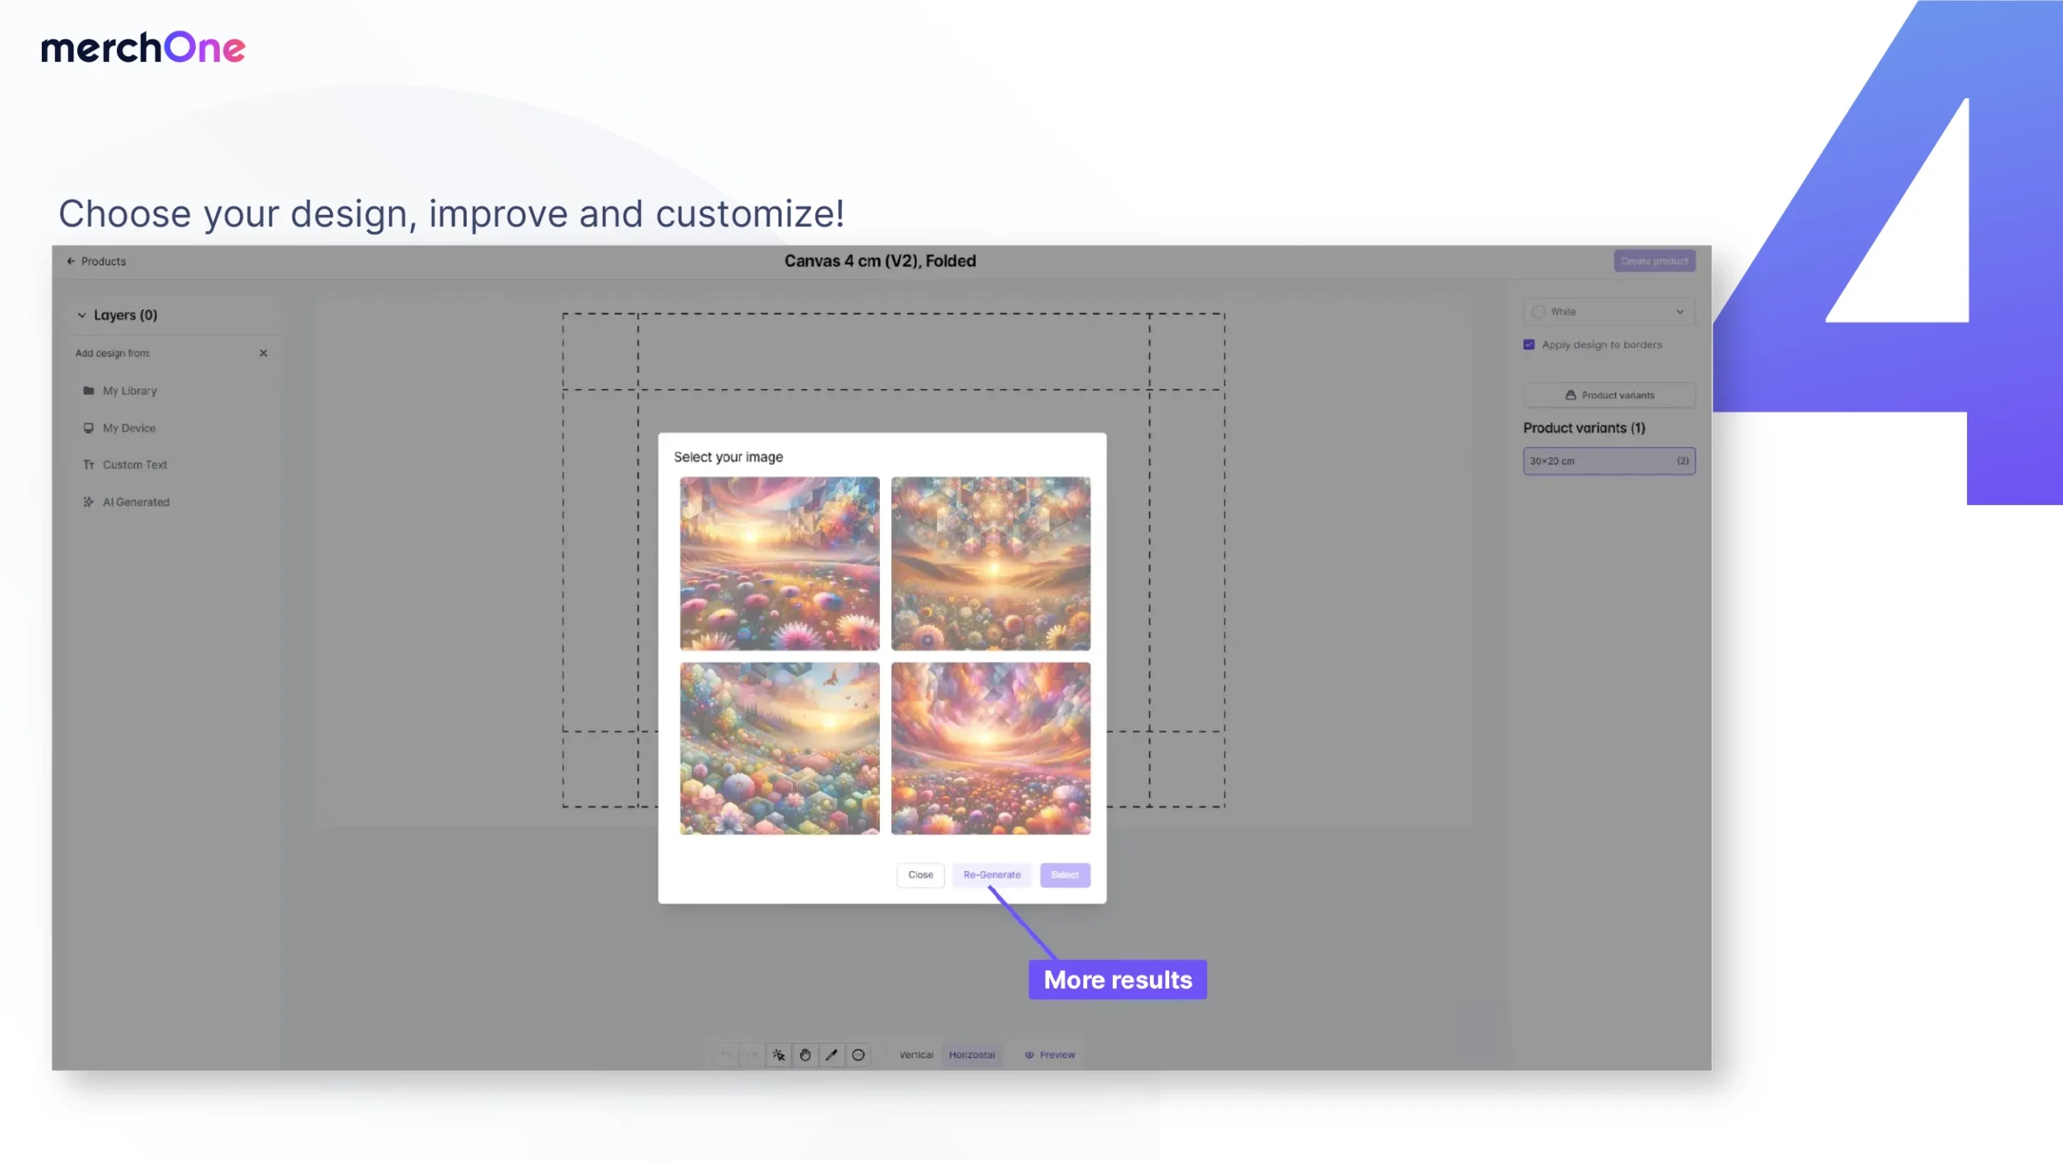Select the pointer selection tool in the bottom toolbar
2063x1161 pixels.
(778, 1055)
